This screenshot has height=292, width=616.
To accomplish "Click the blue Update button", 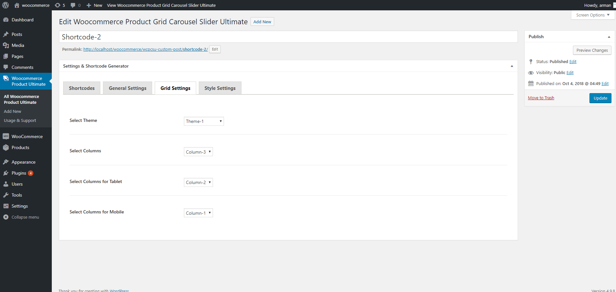I will (600, 98).
